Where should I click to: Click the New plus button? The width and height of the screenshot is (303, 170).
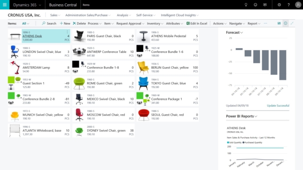tap(65, 23)
